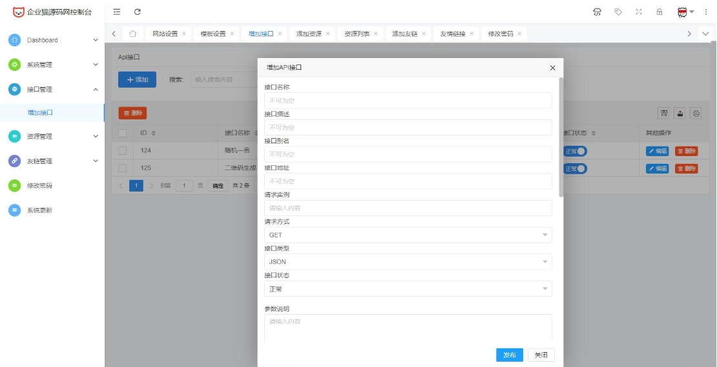
Task: Open the 请求方式 dropdown showing GET
Action: click(x=408, y=235)
